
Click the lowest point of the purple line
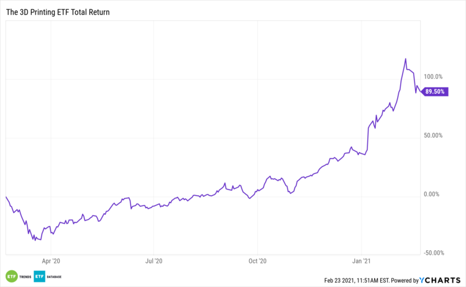(35, 240)
